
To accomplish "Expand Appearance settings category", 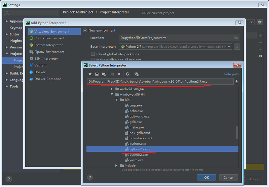I will [7, 21].
